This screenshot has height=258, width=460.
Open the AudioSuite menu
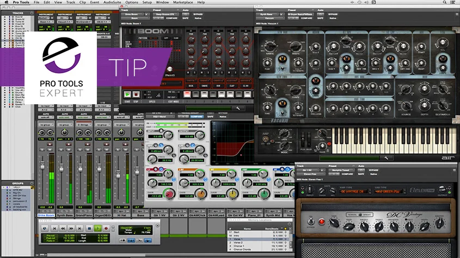[112, 2]
